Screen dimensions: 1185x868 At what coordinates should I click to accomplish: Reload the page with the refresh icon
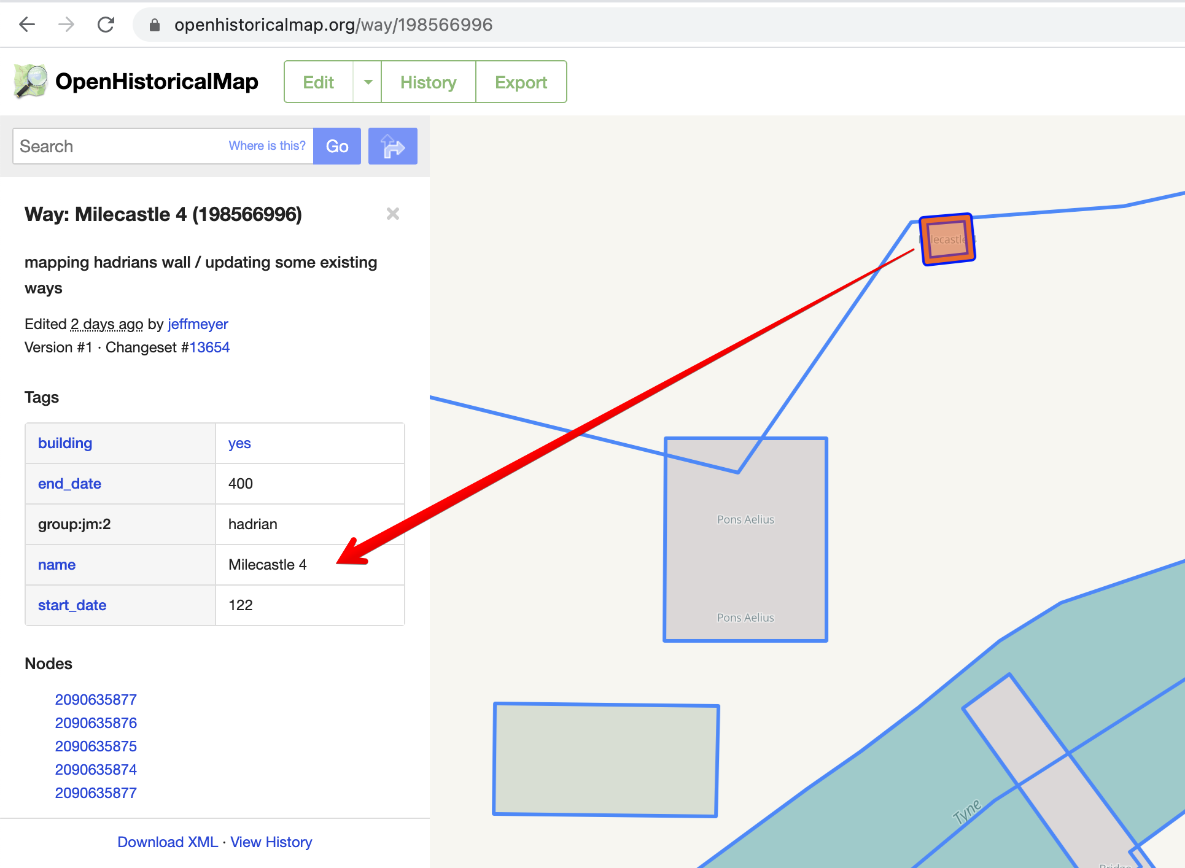tap(106, 25)
